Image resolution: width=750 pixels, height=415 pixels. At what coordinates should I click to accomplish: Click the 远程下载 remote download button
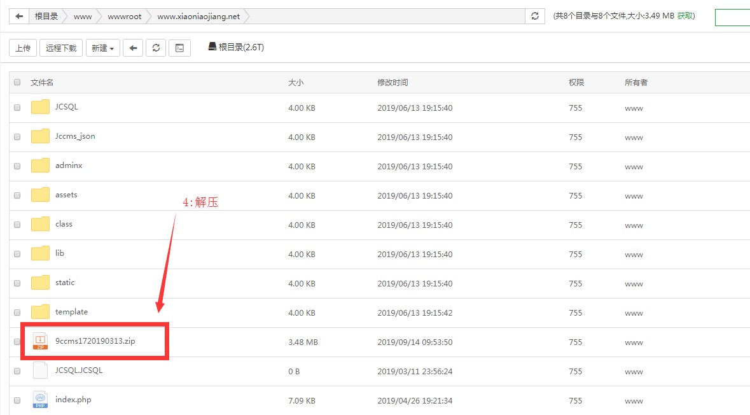(x=61, y=48)
